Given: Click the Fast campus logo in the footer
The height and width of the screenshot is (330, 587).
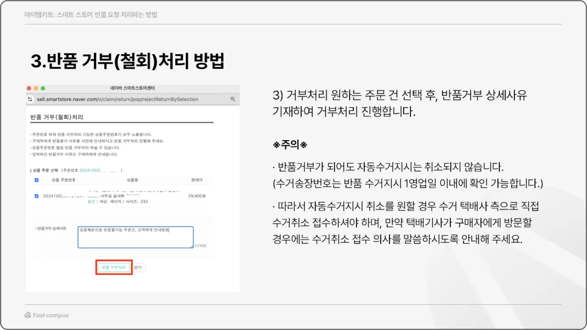Looking at the screenshot, I should coord(46,315).
